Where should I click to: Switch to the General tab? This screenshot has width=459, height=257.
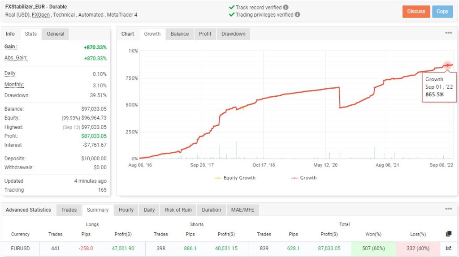click(55, 34)
